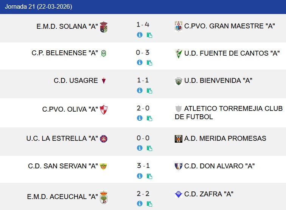Click info icon for Belenense vs Fuente de Cantos
Viewport: 286px width, 210px height.
(140, 62)
